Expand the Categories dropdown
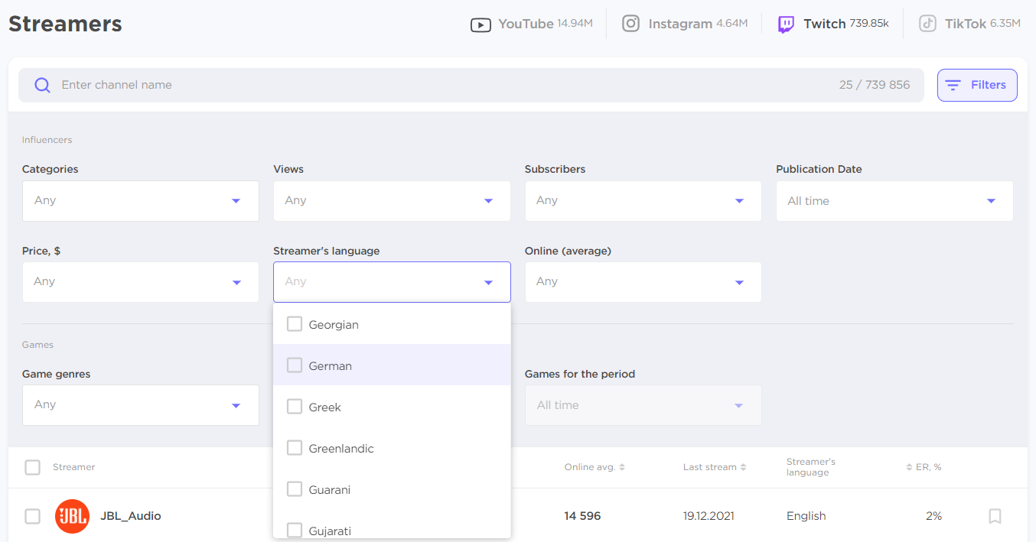1036x542 pixels. 140,201
